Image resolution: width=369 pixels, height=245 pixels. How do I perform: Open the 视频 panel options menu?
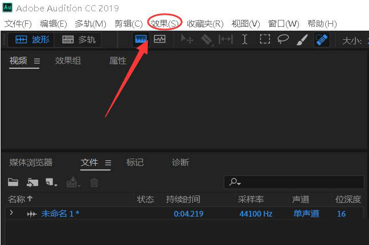coord(36,61)
